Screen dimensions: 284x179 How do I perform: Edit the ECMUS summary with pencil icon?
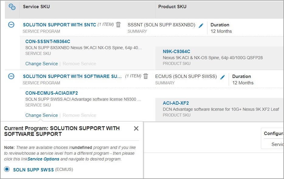coord(223,77)
